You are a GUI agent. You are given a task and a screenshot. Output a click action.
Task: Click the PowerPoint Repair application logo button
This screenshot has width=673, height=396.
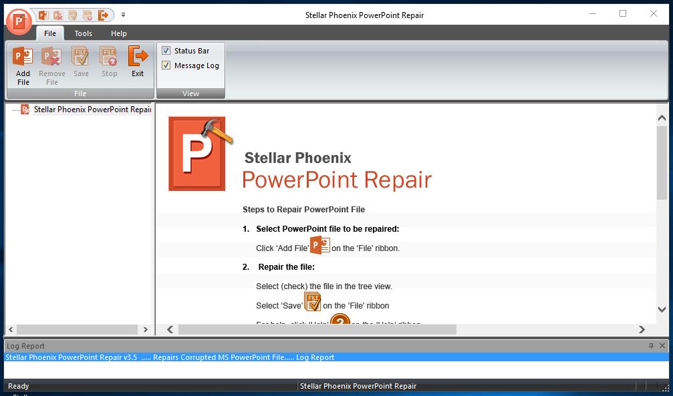pos(18,21)
